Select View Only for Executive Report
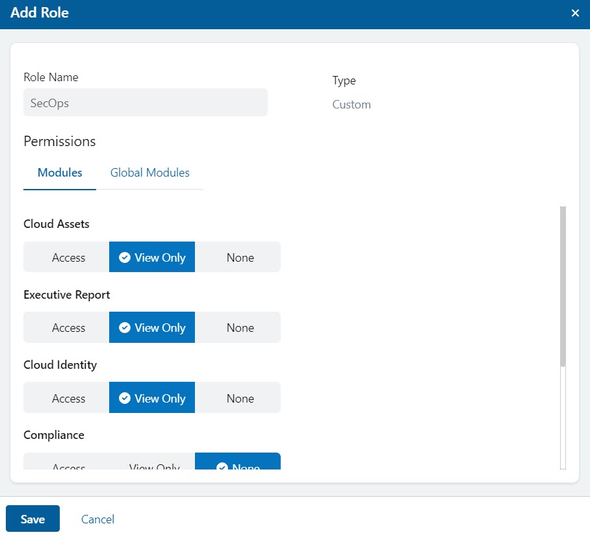Image resolution: width=590 pixels, height=537 pixels. tap(152, 327)
